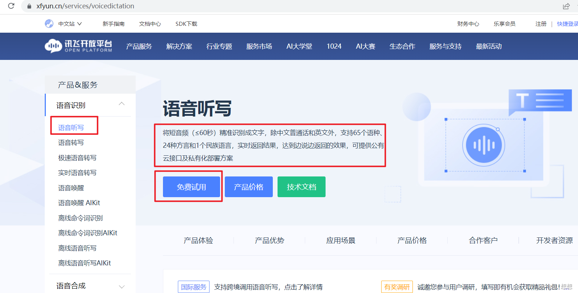Open the AI大赛 nav item
The height and width of the screenshot is (293, 578).
click(x=366, y=46)
